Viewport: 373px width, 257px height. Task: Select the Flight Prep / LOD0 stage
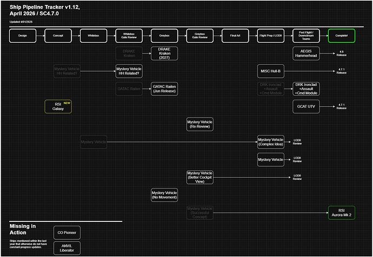tap(271, 36)
